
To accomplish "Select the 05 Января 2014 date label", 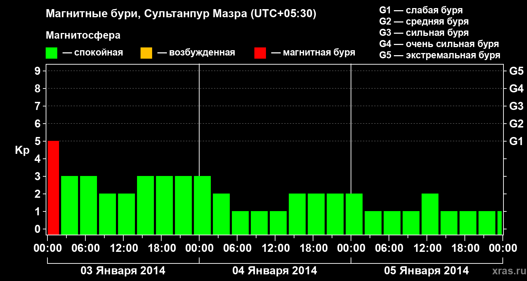I will pos(427,271).
